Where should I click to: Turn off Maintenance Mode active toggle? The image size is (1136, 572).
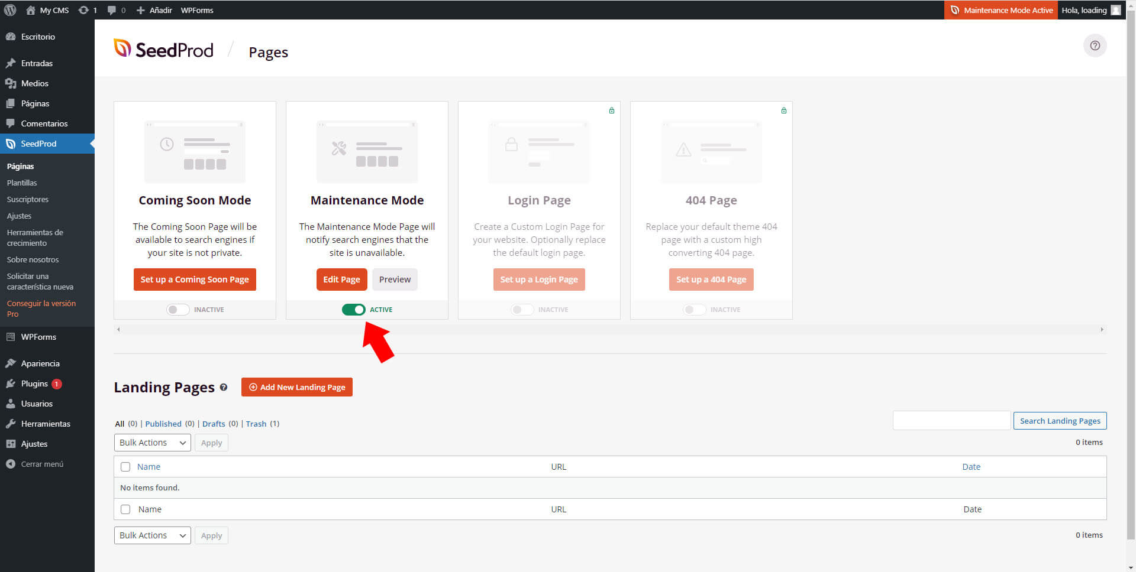pos(353,310)
